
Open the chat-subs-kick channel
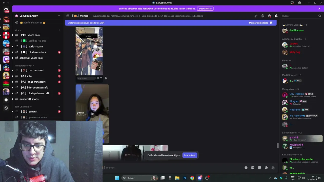(x=37, y=52)
